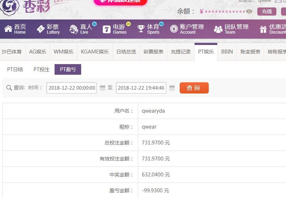The height and width of the screenshot is (198, 286).
Task: Open 真人 Live menu
Action: [81, 29]
